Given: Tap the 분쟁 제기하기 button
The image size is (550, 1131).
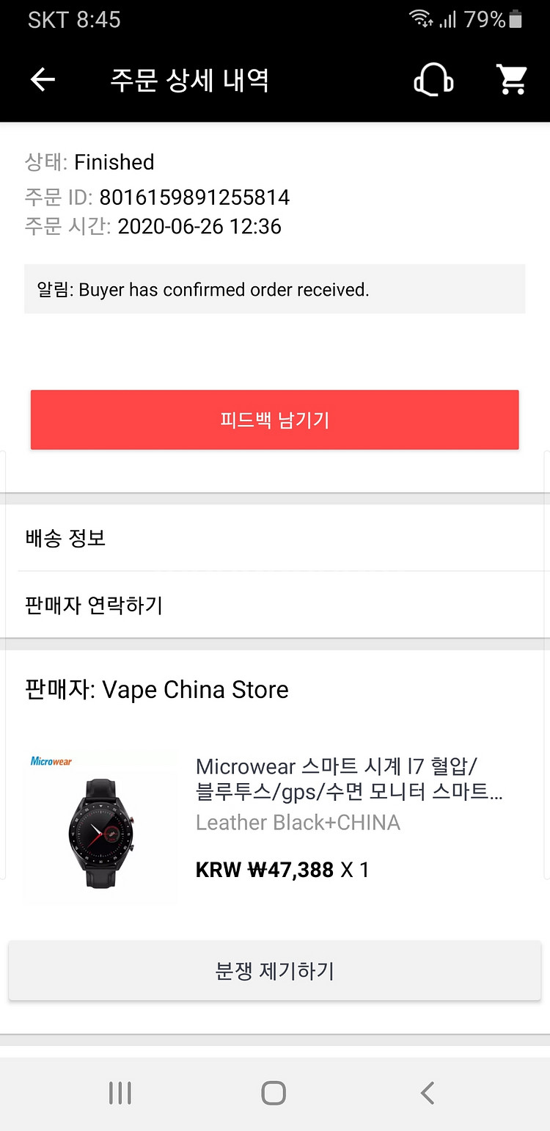Looking at the screenshot, I should [274, 972].
